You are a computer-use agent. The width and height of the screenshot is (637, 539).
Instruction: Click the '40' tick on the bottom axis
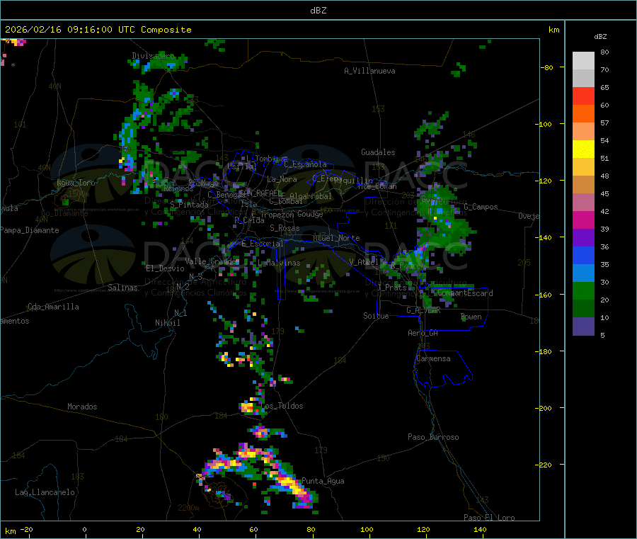[197, 529]
